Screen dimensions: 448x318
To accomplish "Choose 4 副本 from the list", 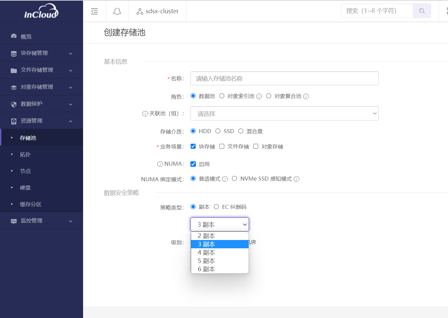I will tap(220, 253).
